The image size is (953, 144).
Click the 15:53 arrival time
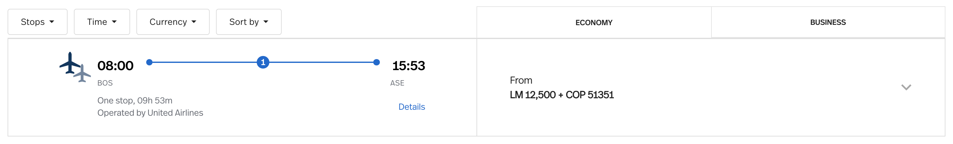coord(408,66)
